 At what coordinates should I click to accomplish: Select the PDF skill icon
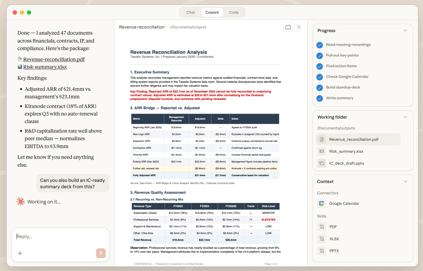(x=322, y=227)
